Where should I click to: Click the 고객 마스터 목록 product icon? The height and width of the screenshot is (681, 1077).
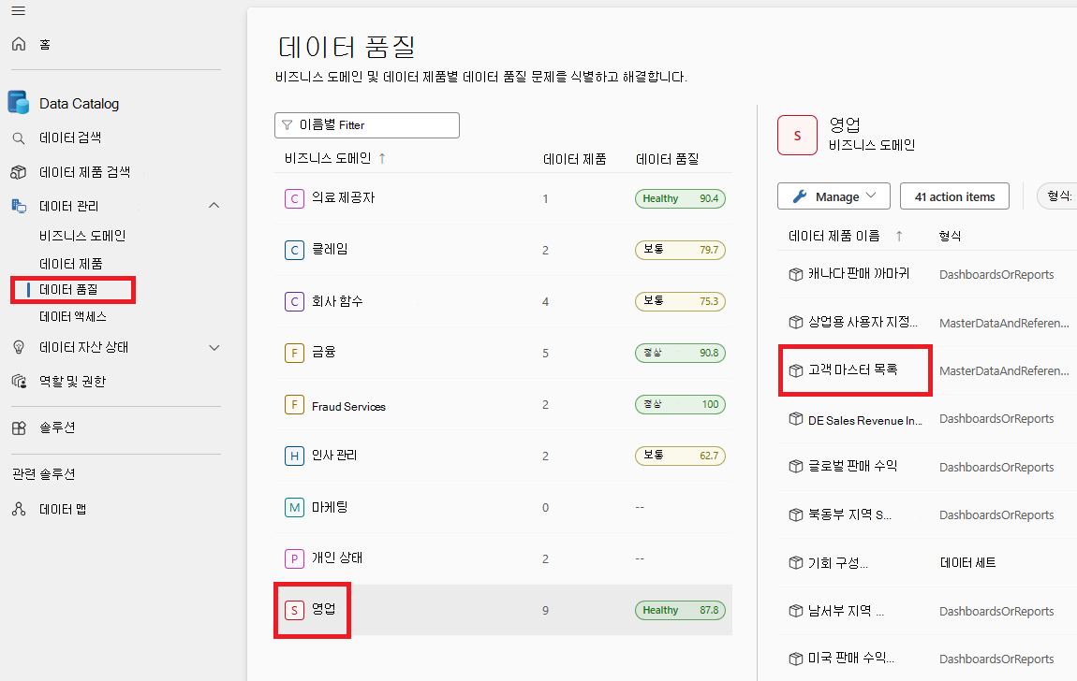[x=795, y=369]
